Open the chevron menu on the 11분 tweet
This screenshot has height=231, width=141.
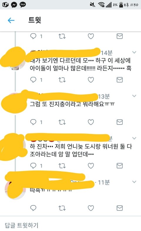(134, 182)
